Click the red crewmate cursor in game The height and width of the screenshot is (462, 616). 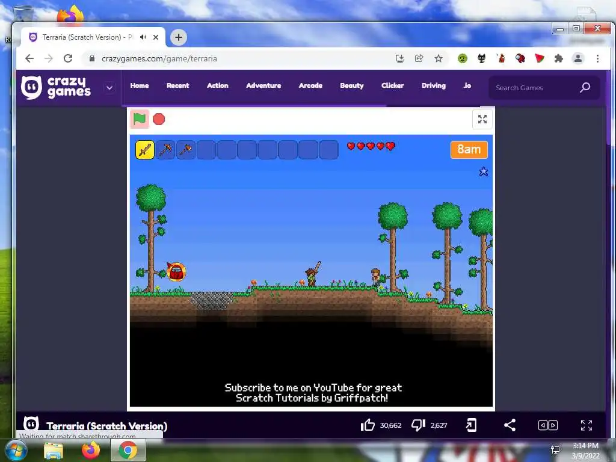coord(176,271)
